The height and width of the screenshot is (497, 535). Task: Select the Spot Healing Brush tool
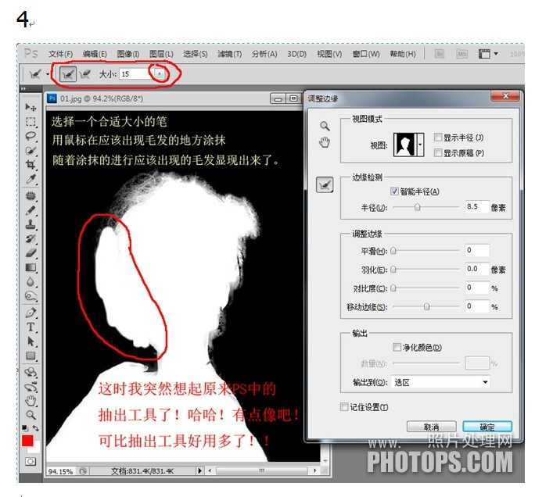tap(31, 196)
